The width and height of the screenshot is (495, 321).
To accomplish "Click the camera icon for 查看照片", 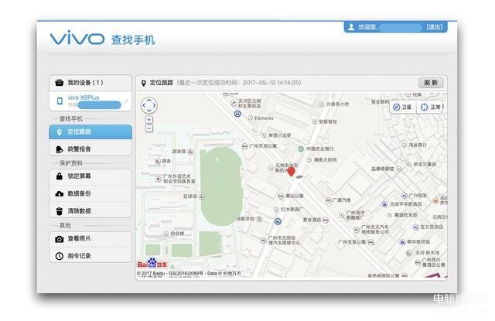I will pyautogui.click(x=60, y=239).
